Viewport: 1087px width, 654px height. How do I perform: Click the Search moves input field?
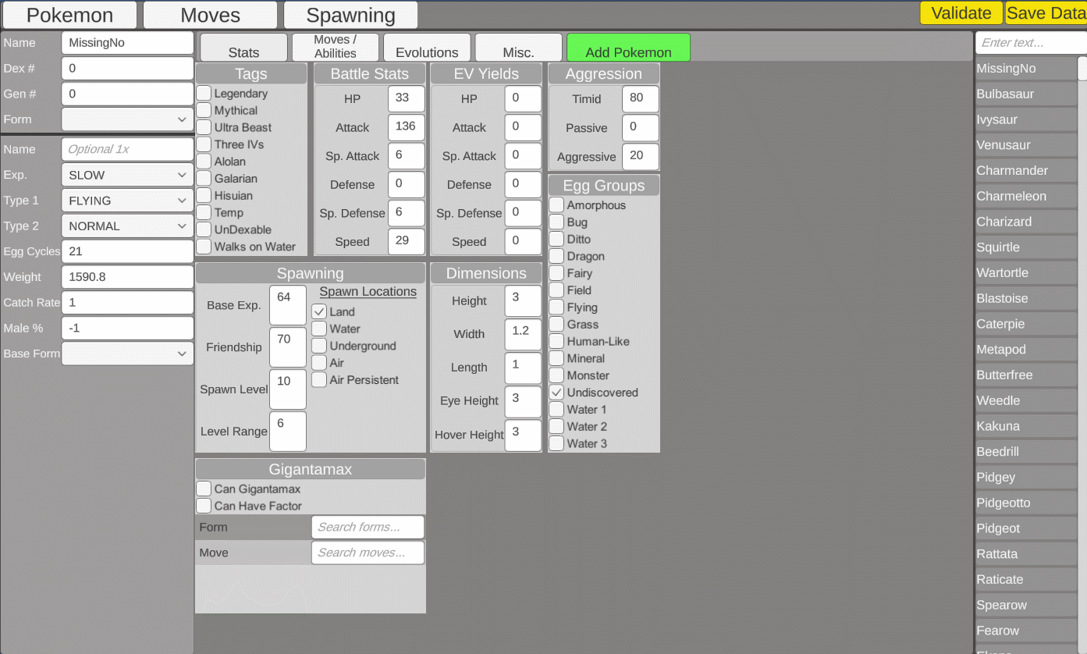pos(368,553)
